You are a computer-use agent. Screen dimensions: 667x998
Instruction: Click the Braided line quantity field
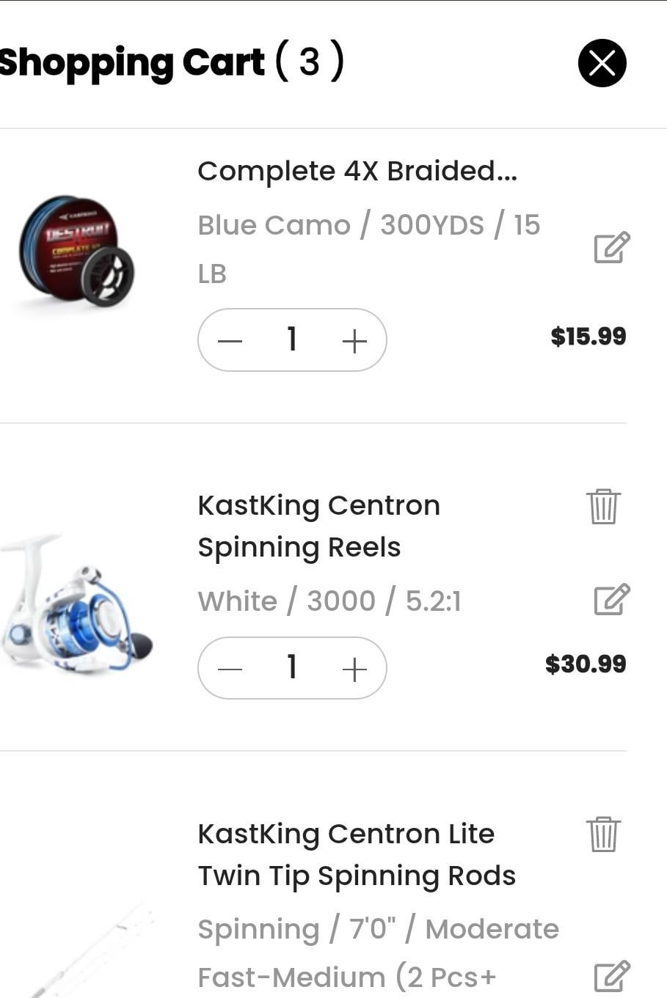292,340
